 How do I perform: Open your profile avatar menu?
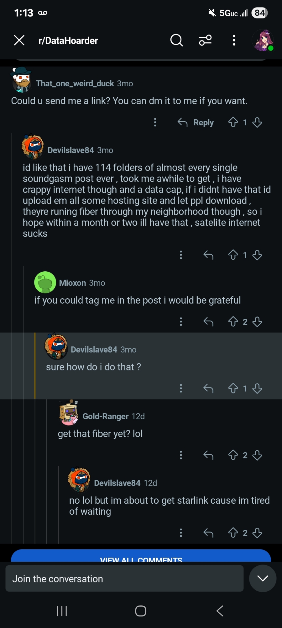tap(263, 40)
